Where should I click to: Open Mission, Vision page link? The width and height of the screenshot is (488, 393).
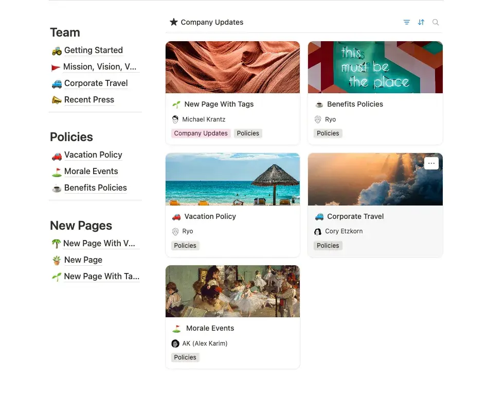pyautogui.click(x=100, y=67)
